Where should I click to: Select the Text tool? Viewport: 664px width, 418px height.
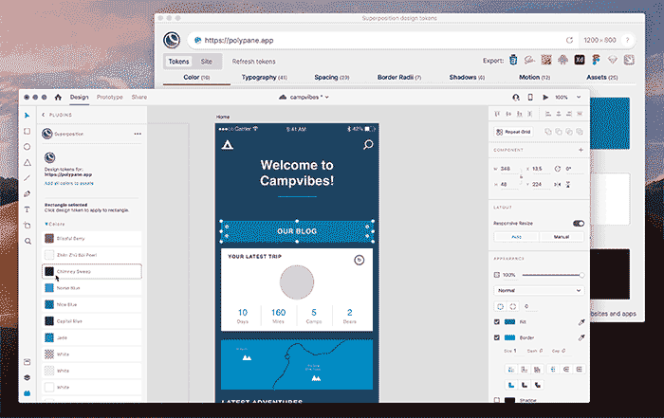28,209
